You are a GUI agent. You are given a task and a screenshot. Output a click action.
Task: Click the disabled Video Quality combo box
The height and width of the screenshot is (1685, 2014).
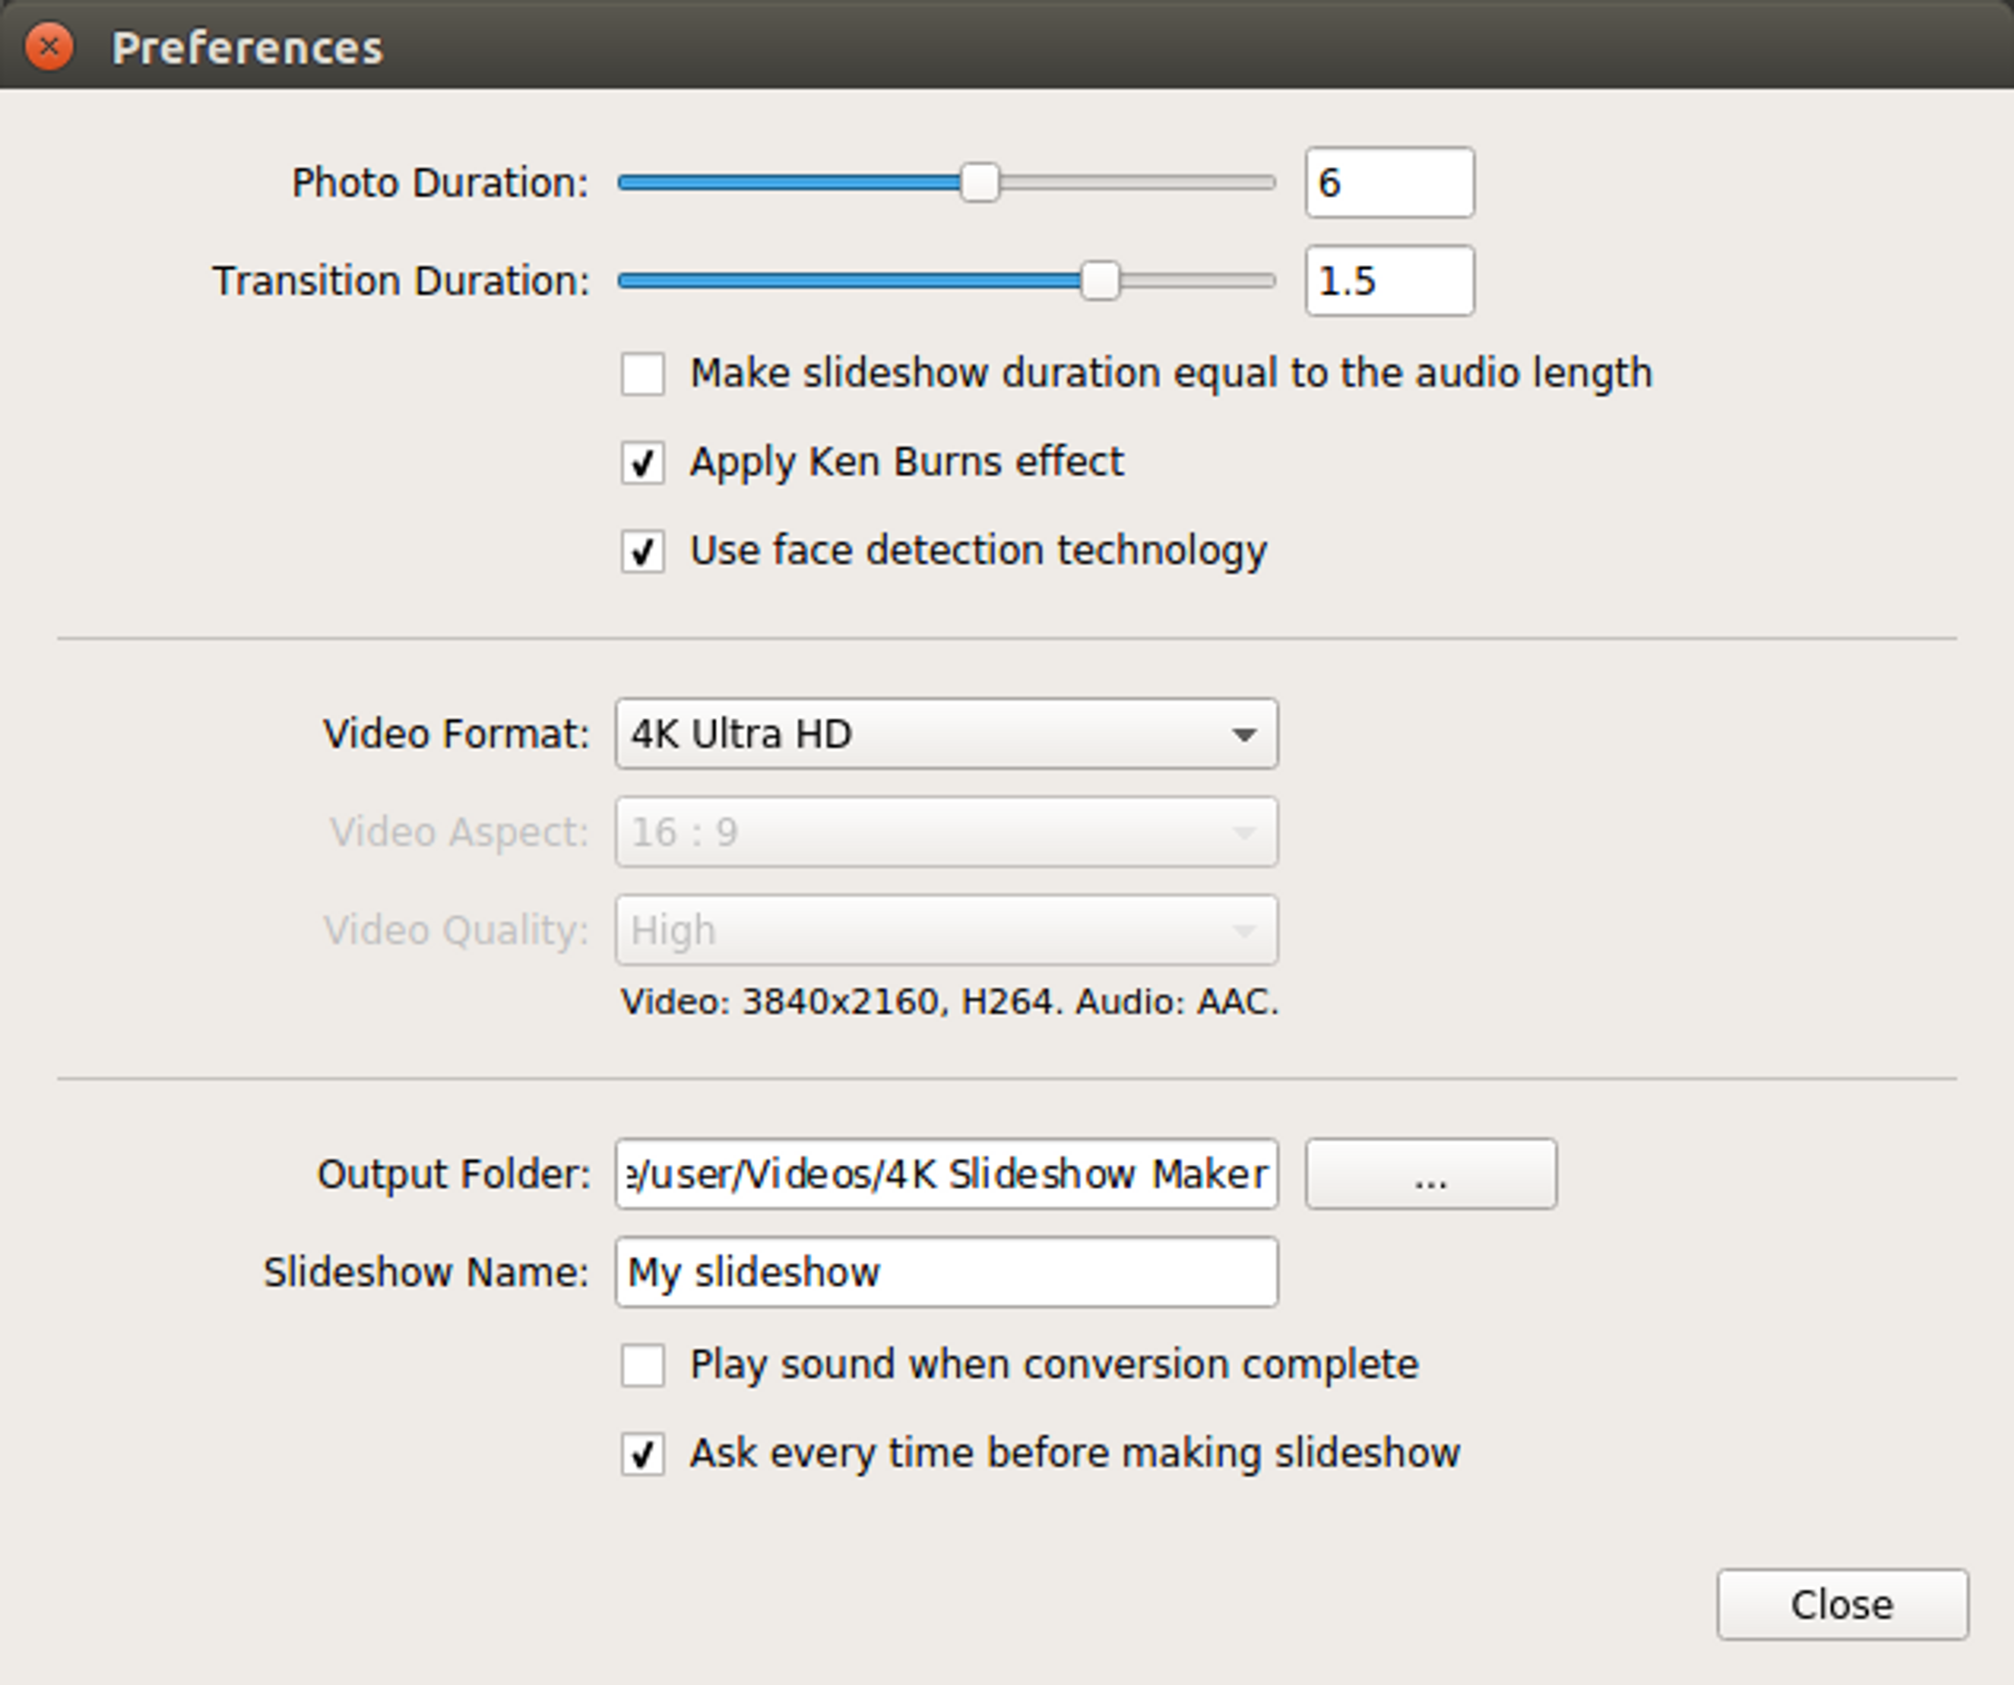(x=946, y=930)
